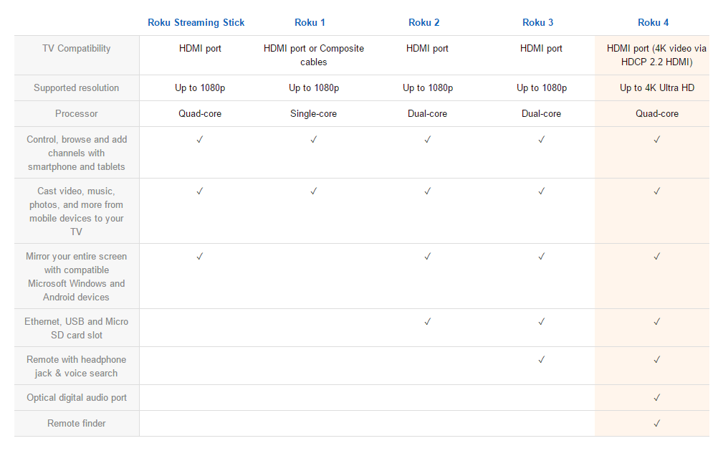
Task: Select Roku 3 checkmark in Ethernet, USB row
Action: pyautogui.click(x=541, y=322)
